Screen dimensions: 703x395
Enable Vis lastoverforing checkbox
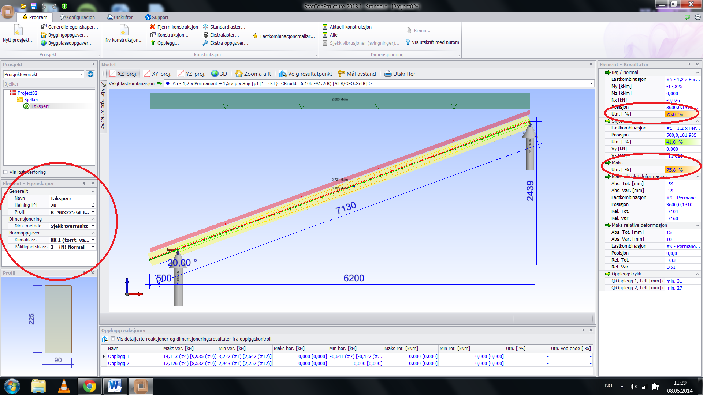[x=6, y=172]
